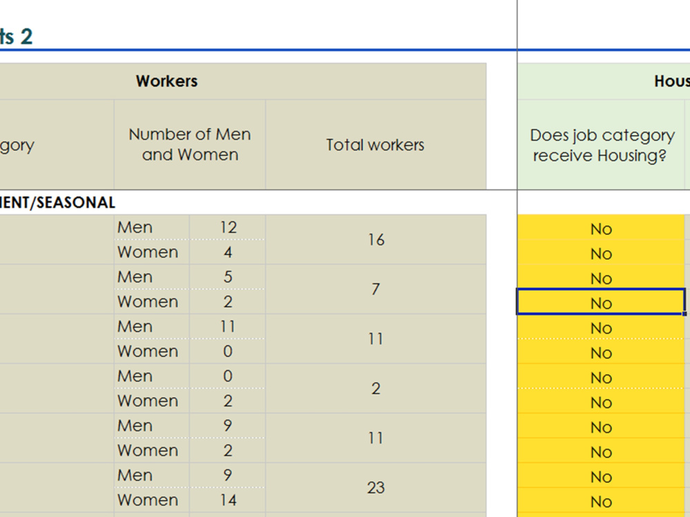This screenshot has width=690, height=517.
Task: Select the total workers cell showing 7
Action: (x=376, y=290)
